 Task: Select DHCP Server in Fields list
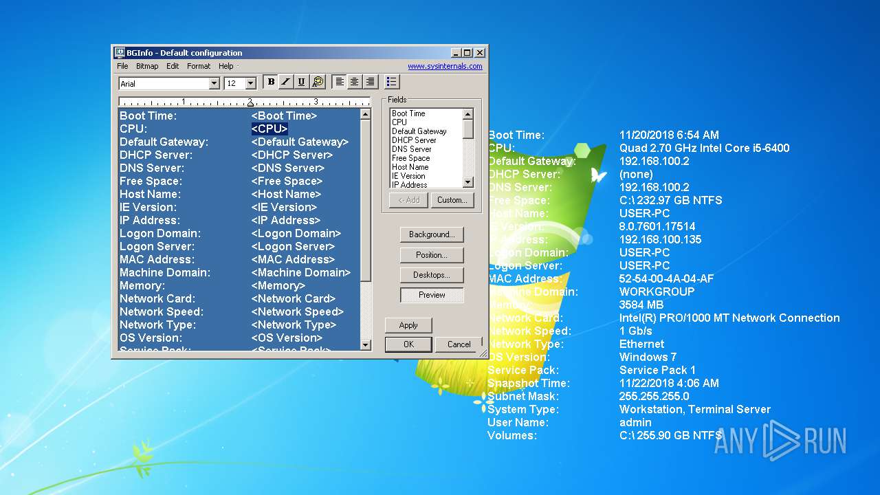point(414,140)
